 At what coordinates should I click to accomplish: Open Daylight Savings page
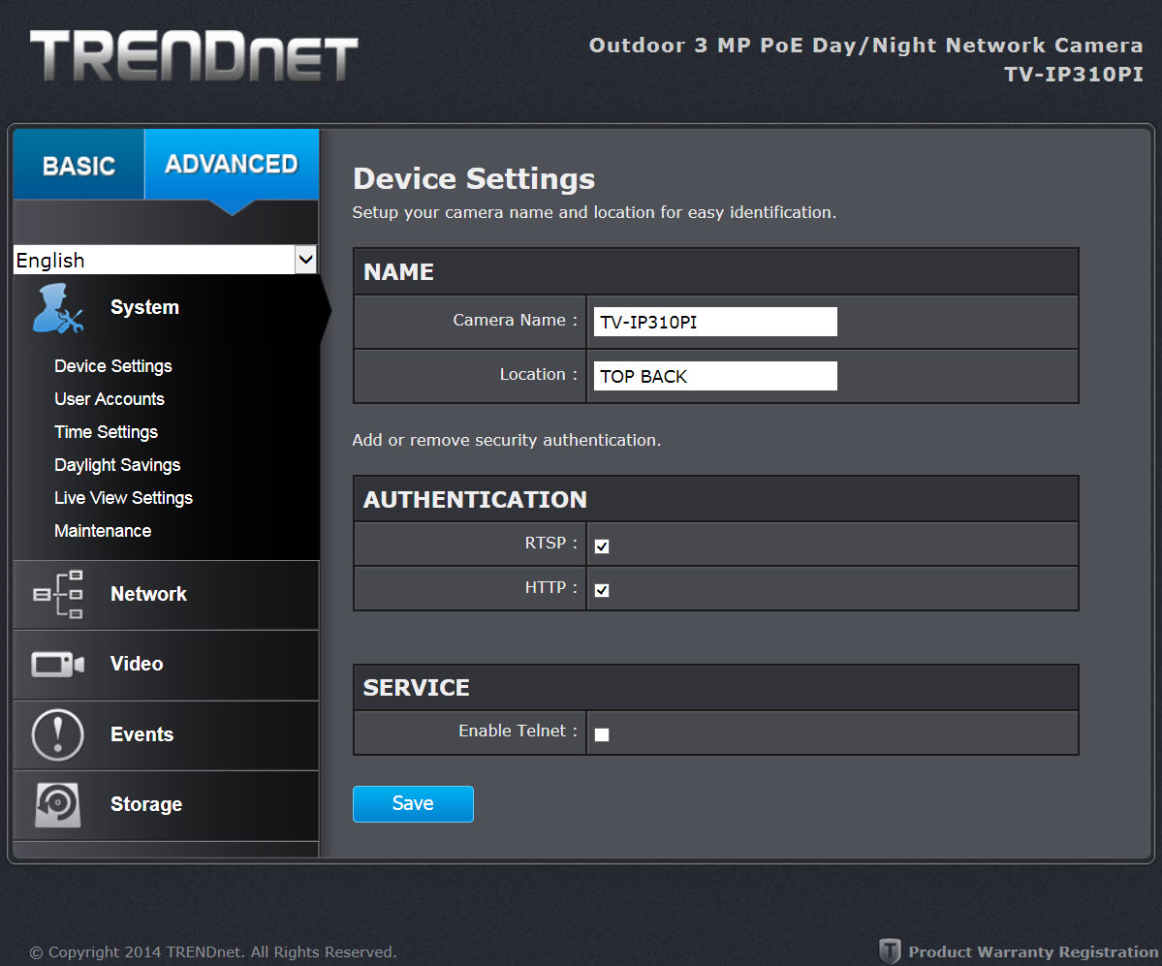click(117, 464)
